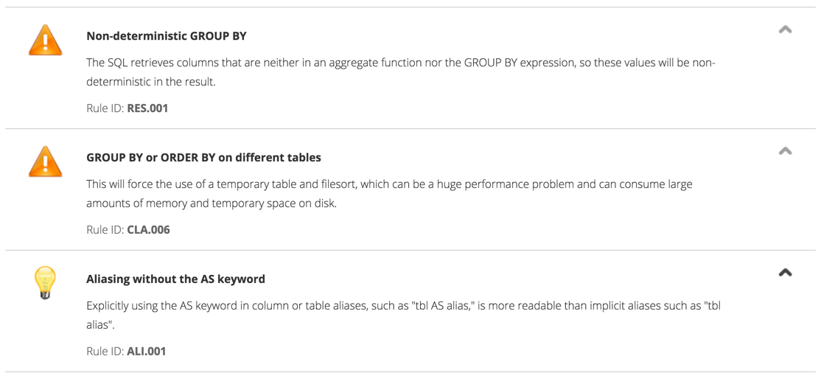Click rule code CLA.006

148,229
